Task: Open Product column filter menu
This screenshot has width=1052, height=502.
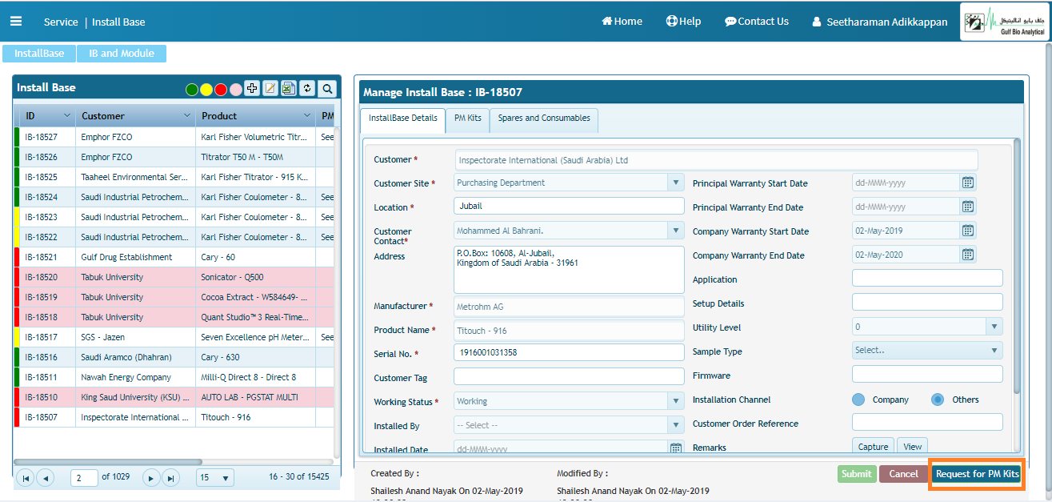Action: pos(307,116)
